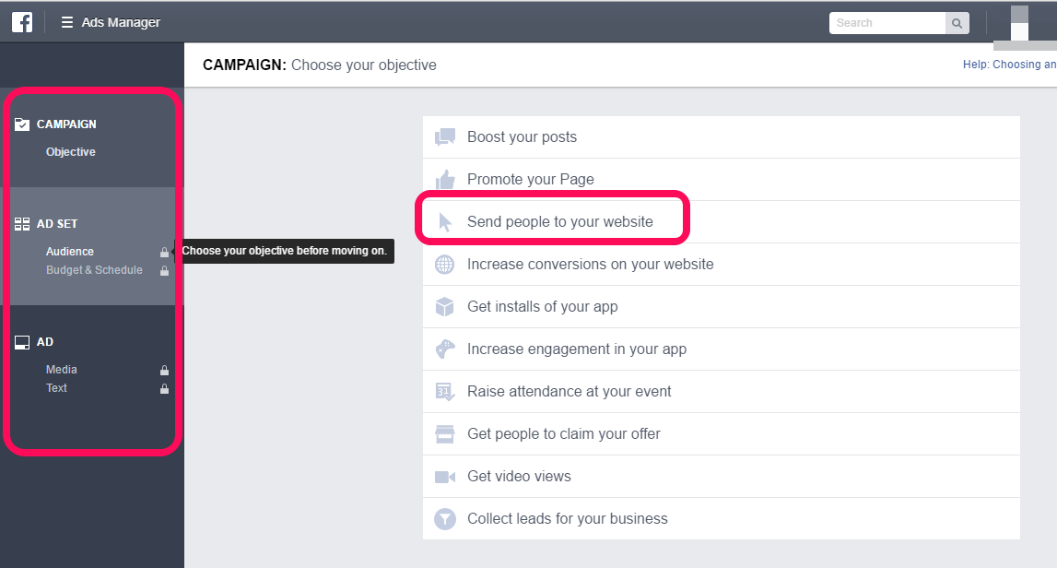Click the lock icon beside Media
Screen dimensions: 1057x568
[x=164, y=371]
